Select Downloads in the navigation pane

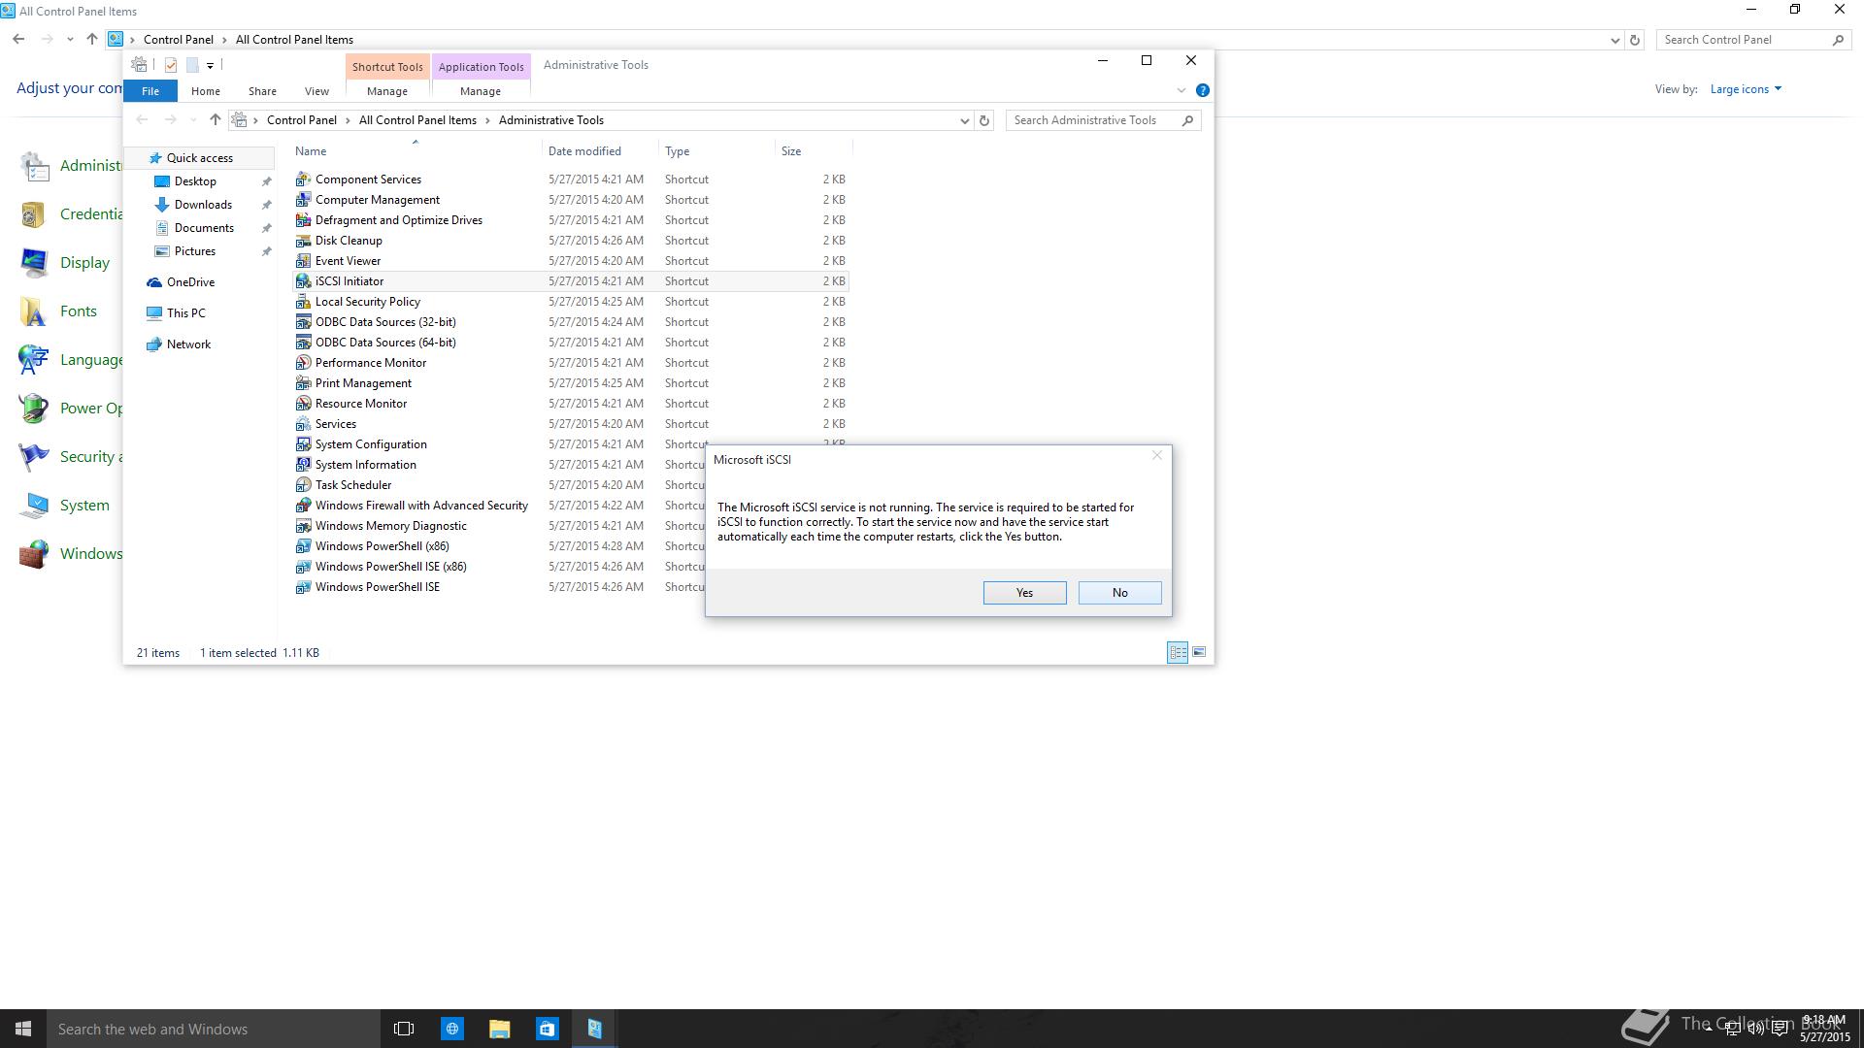[203, 205]
